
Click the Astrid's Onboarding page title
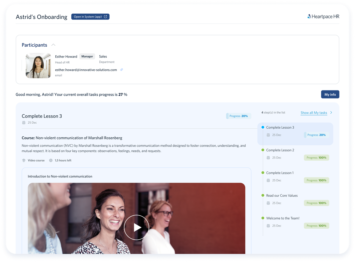[41, 17]
